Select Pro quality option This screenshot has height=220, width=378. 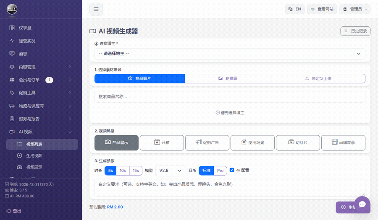tap(220, 171)
